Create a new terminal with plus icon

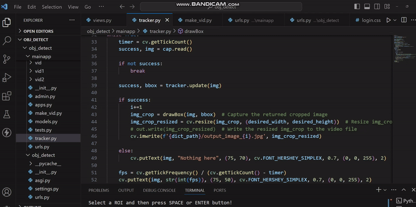coord(379,190)
